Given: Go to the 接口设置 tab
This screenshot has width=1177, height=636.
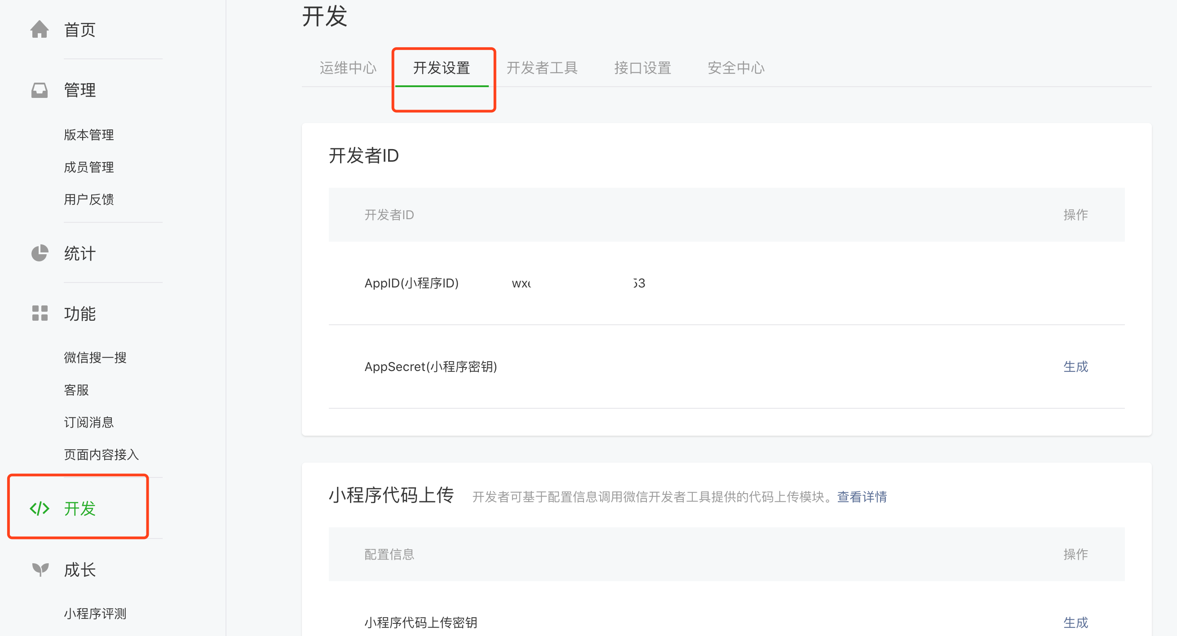Looking at the screenshot, I should [642, 68].
